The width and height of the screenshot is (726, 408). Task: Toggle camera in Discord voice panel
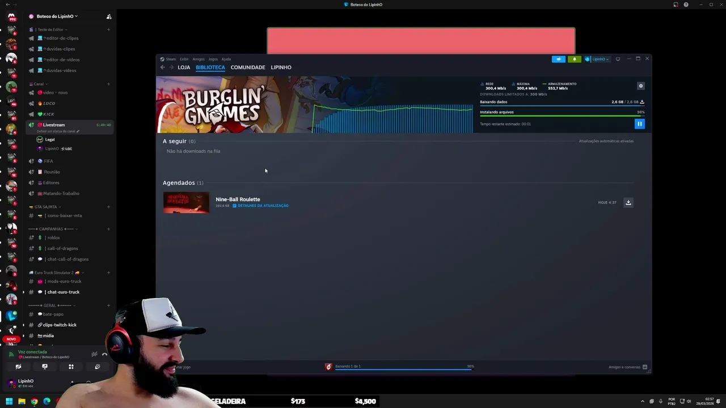pyautogui.click(x=18, y=367)
